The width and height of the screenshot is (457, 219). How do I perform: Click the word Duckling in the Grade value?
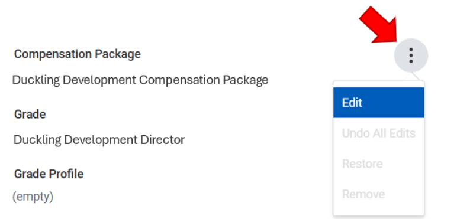(x=37, y=140)
